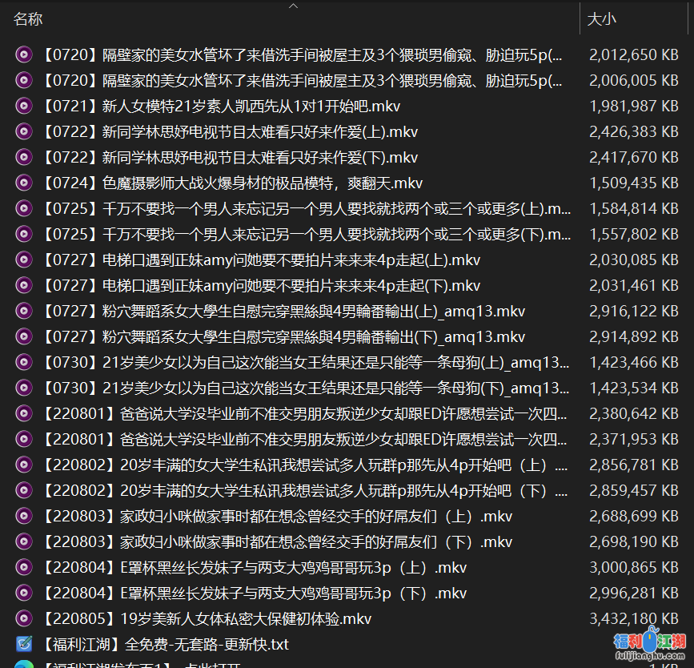Click the icon of the 1,423,466 KB video file
Image resolution: width=694 pixels, height=668 pixels.
[24, 363]
